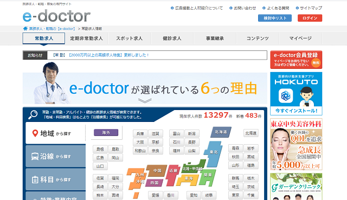Select 和歌山 prefecture button

(x=140, y=151)
